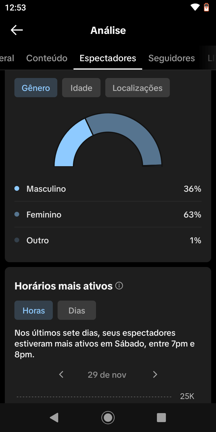
Task: Tap the Feminino 63% row
Action: tap(108, 214)
